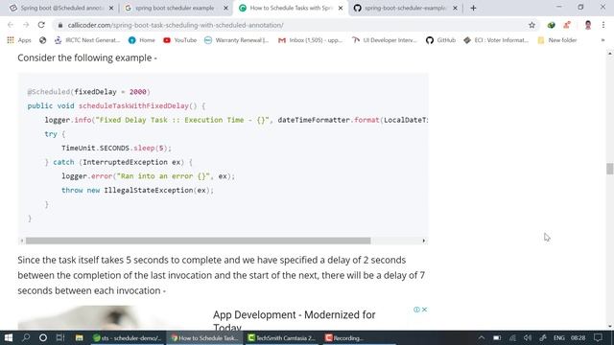The image size is (614, 345).
Task: Switch to TechSmith Camtasia taskbar window
Action: tap(282, 337)
